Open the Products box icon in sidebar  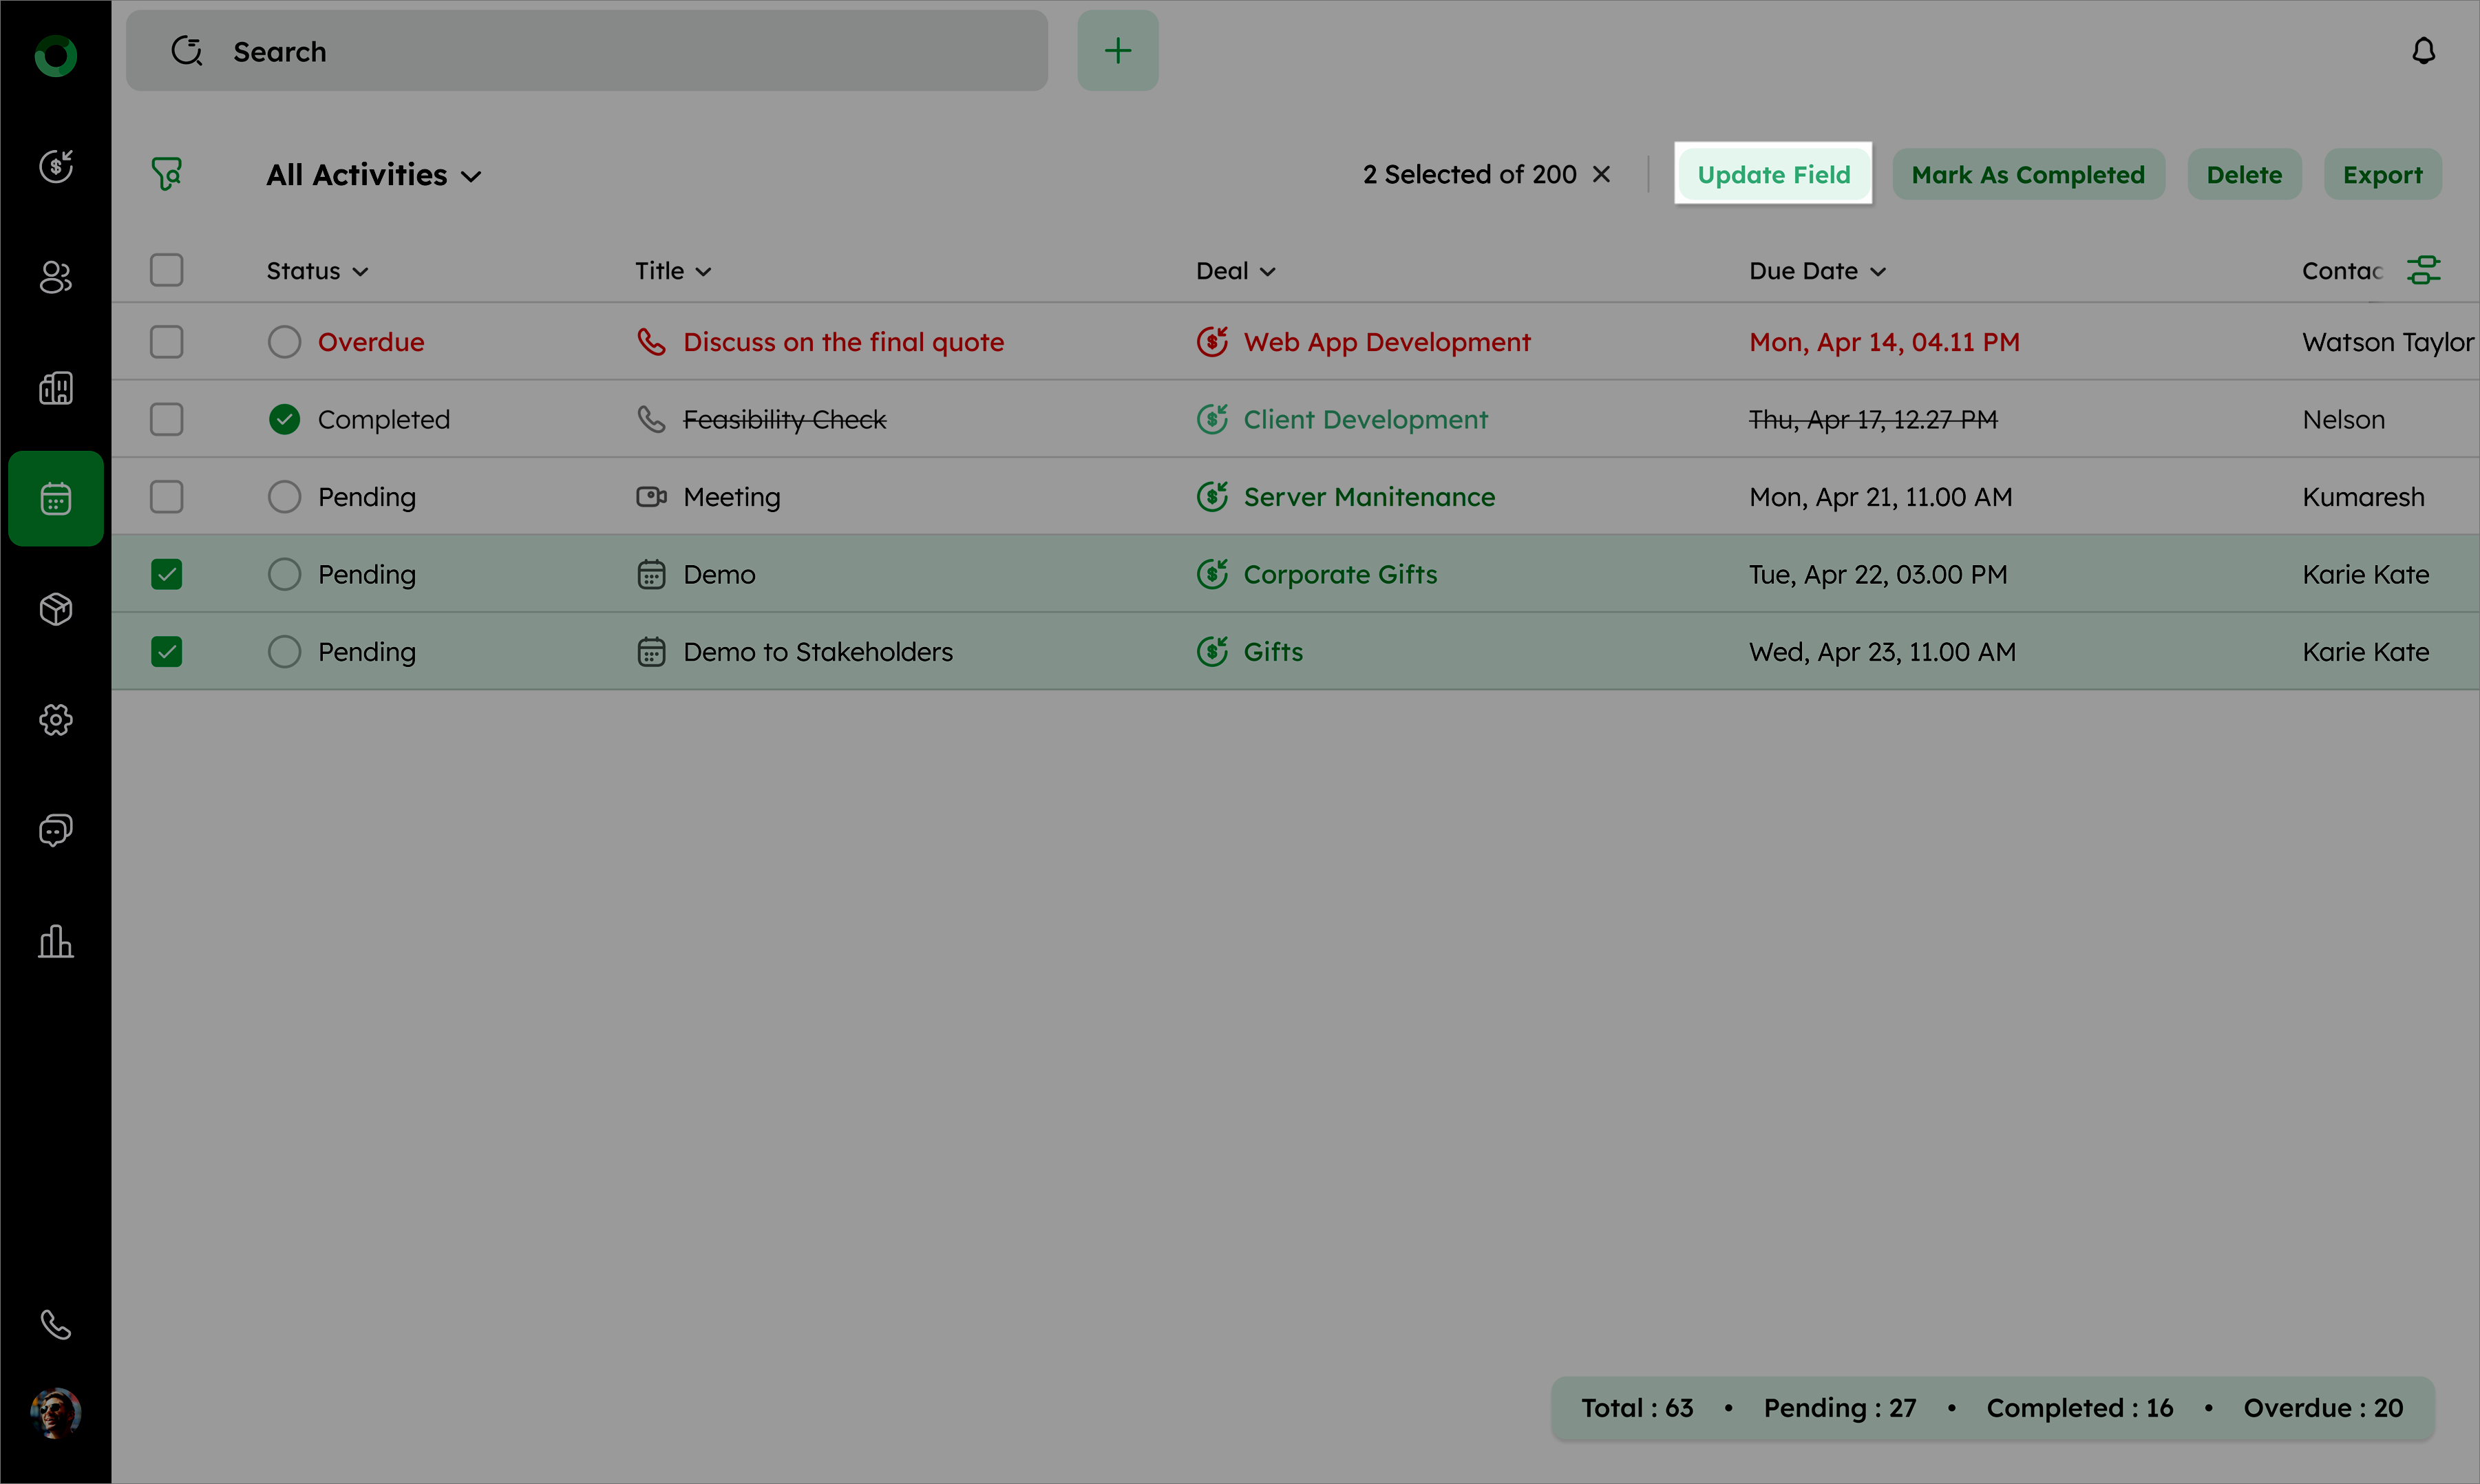coord(56,609)
